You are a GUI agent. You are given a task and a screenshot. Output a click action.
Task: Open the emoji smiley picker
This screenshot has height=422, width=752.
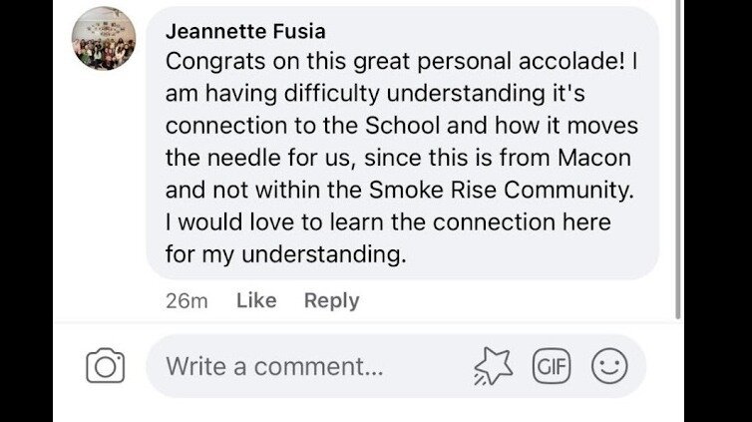[x=609, y=366]
